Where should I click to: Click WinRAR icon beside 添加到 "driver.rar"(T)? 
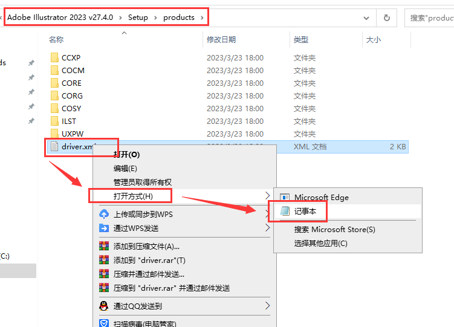104,260
